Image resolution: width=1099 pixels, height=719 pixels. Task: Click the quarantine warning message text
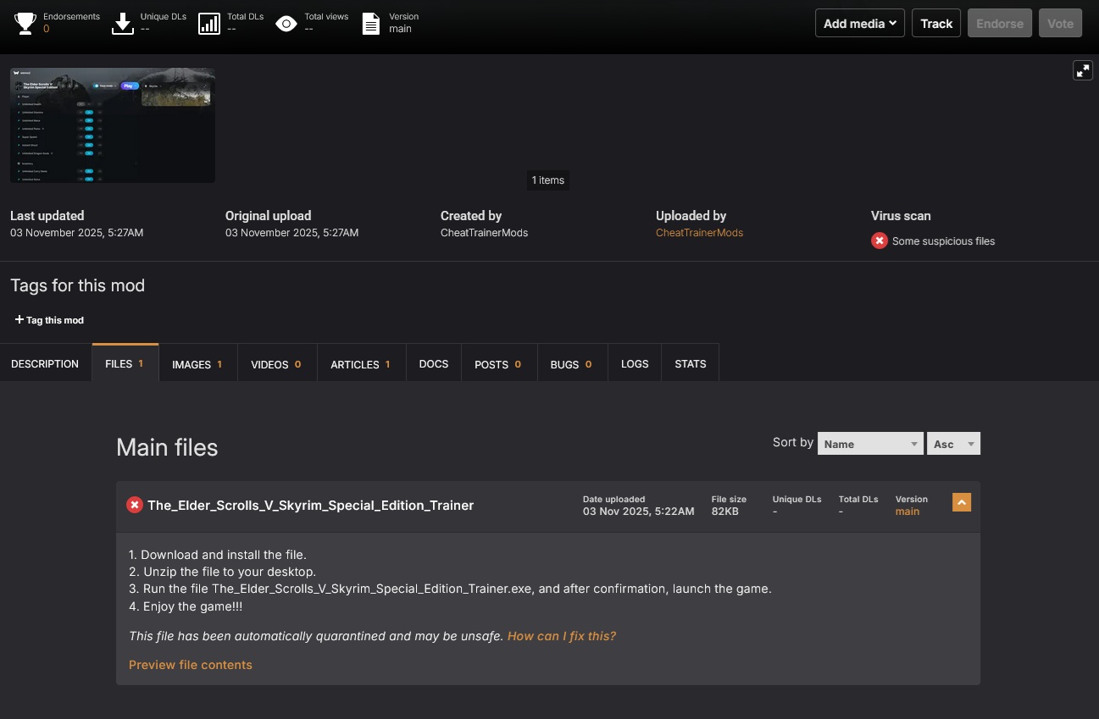click(316, 636)
